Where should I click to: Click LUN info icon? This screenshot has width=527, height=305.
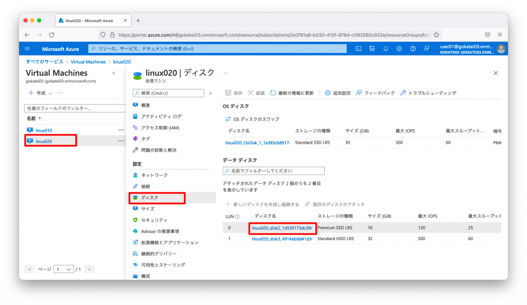tap(237, 216)
